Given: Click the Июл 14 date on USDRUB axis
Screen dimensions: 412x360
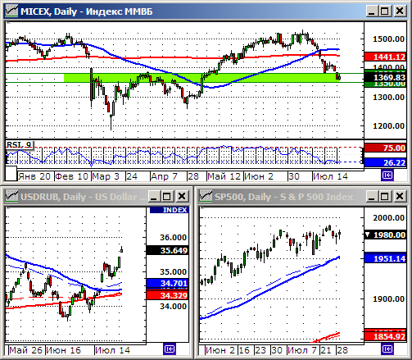Looking at the screenshot, I should 112,350.
